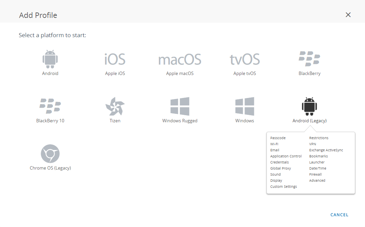Click the Chrome OS (Legacy) label
Viewport: 365px width, 227px height.
[50, 168]
